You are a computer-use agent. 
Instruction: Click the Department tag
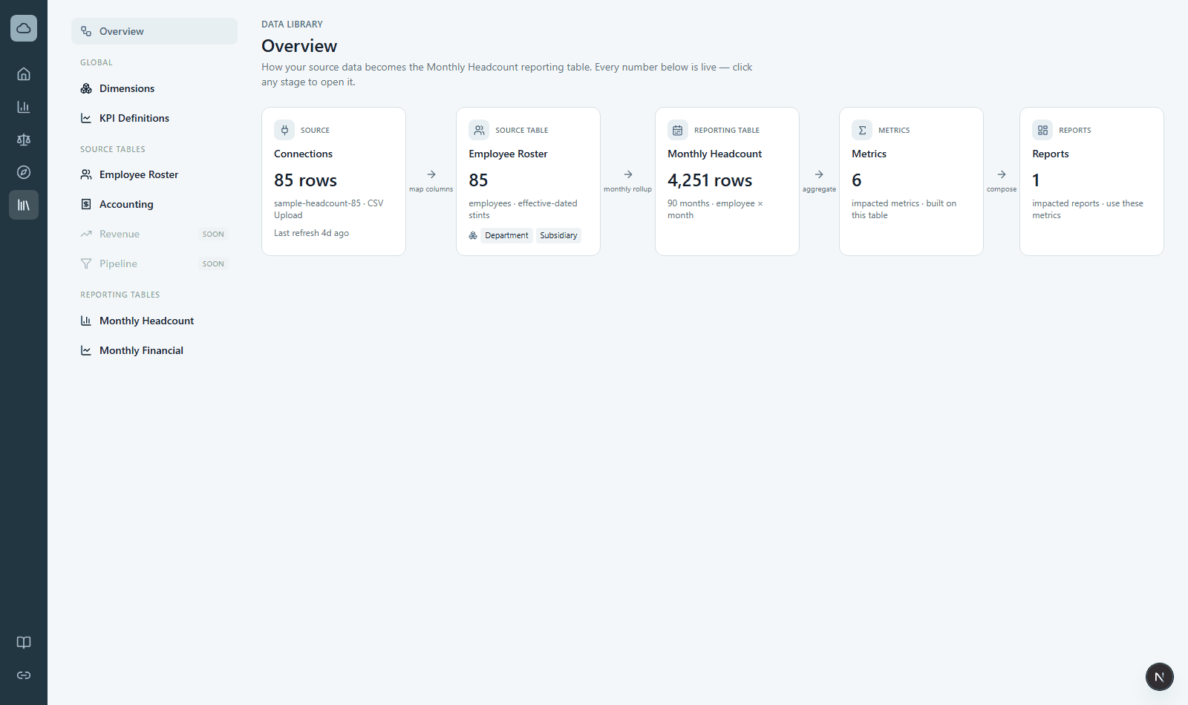pos(506,235)
